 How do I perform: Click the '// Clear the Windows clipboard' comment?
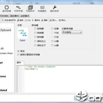(x=40, y=67)
